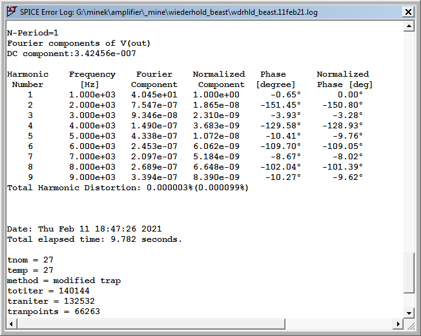Click frequency value 6.000e+03
Screen dimensions: 421x336
[x=92, y=146]
